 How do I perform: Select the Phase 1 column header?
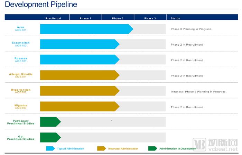click(85, 18)
